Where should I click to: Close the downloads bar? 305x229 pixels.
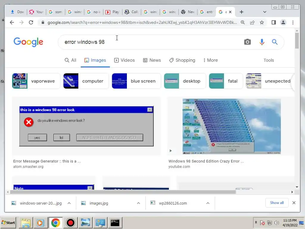pyautogui.click(x=294, y=203)
